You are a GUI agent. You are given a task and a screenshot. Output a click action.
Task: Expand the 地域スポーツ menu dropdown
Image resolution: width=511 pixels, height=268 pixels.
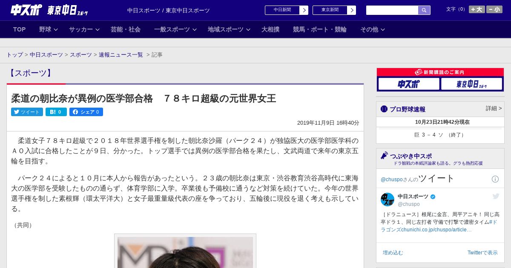(x=229, y=29)
